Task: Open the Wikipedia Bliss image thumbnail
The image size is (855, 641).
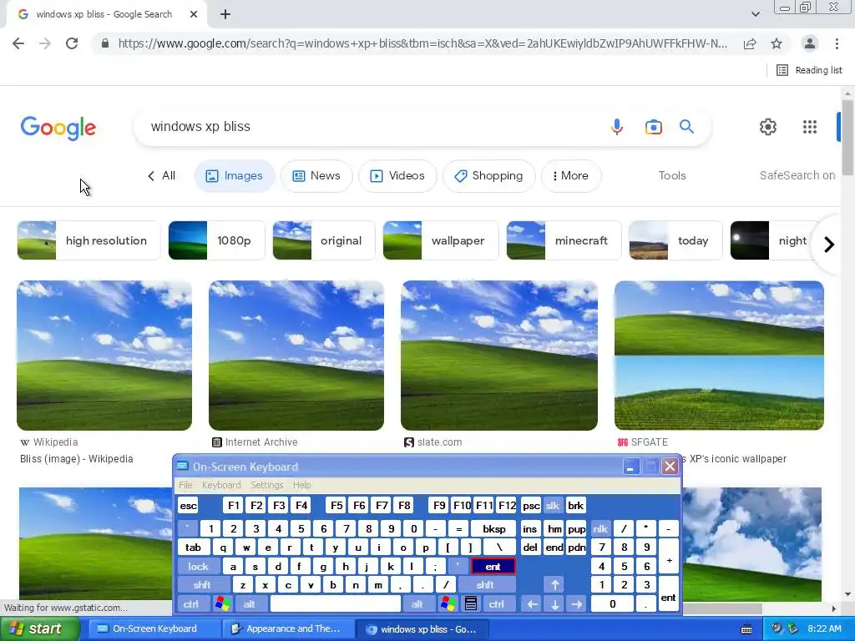Action: click(x=104, y=356)
